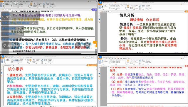Select the Hand tool in 核心素养 window ribbon
Viewport: 188px width, 107px height.
(2, 61)
